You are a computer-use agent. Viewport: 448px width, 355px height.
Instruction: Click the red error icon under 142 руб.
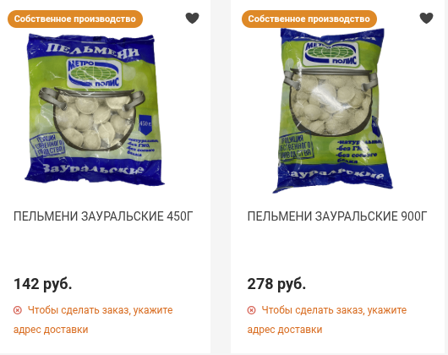18,310
